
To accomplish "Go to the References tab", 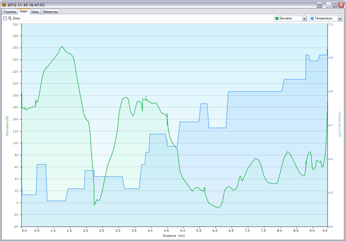I will (x=50, y=12).
